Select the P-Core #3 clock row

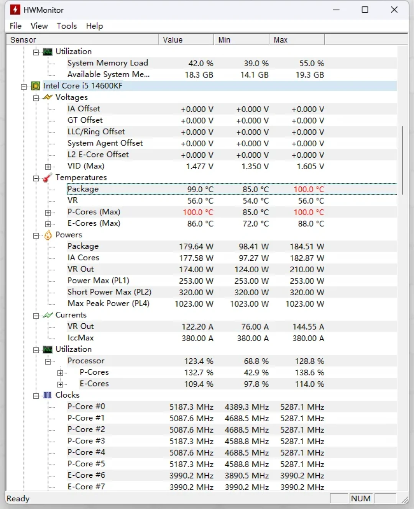(232, 441)
